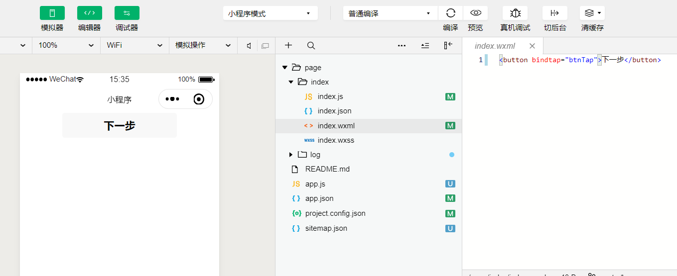This screenshot has height=276, width=677.
Task: Collapse the page folder
Action: pyautogui.click(x=285, y=68)
